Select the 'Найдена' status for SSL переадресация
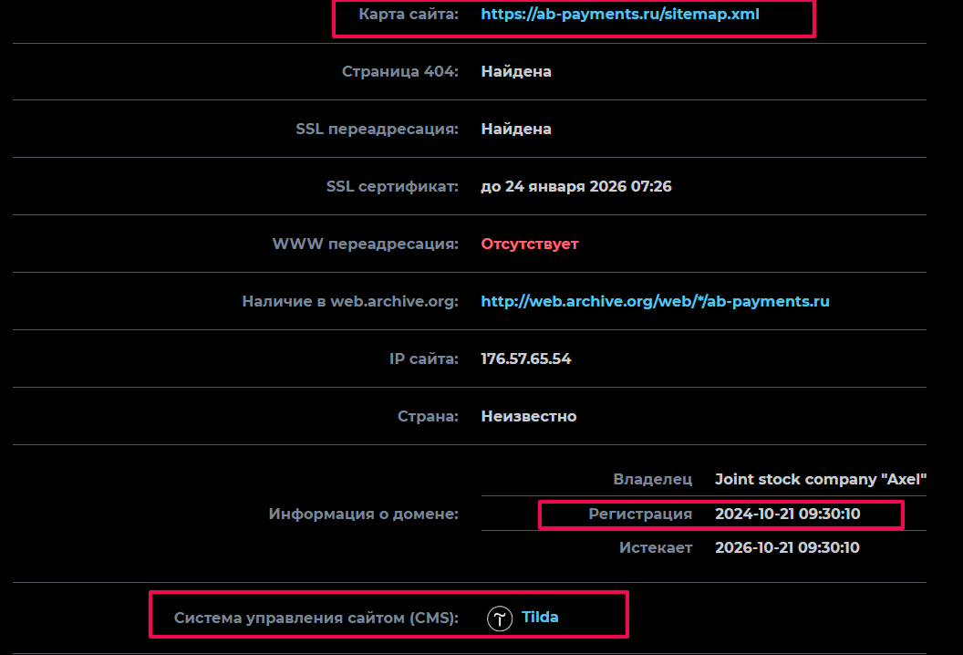This screenshot has width=963, height=655. 516,129
